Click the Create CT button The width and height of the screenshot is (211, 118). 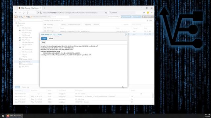pyautogui.click(x=136, y=17)
